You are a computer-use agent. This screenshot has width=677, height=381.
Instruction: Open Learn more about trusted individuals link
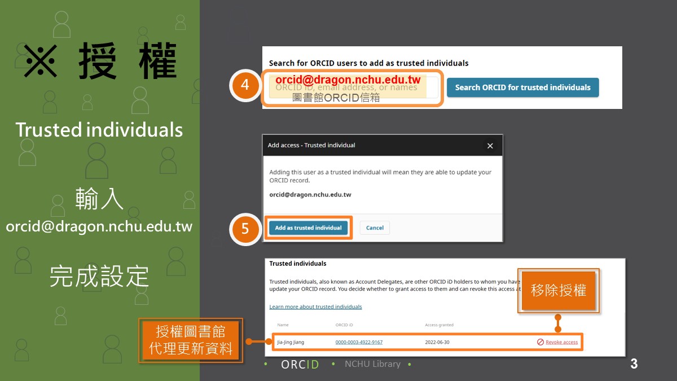coord(315,306)
